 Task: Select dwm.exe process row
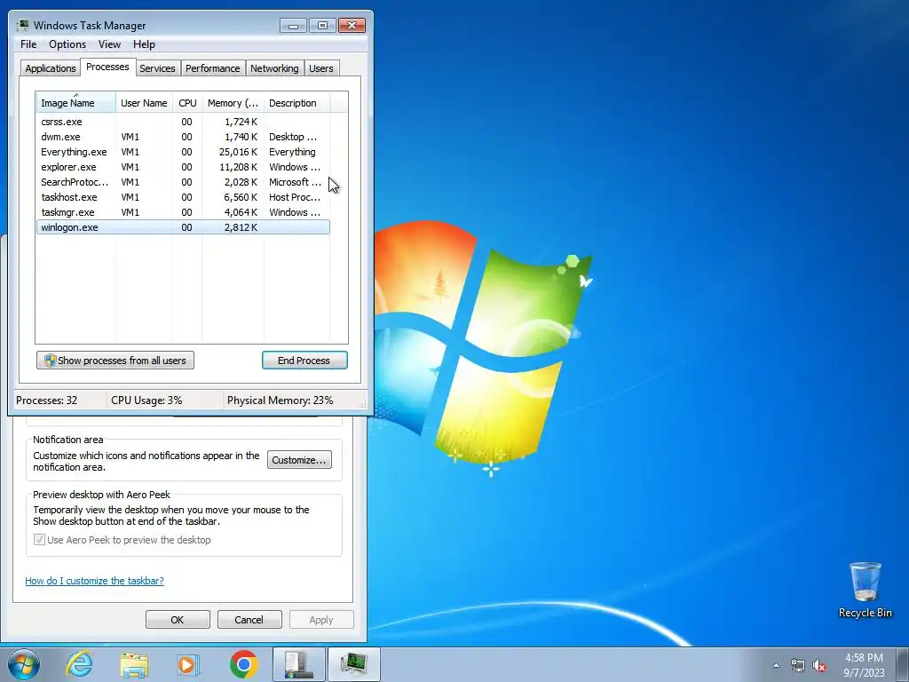coord(183,137)
